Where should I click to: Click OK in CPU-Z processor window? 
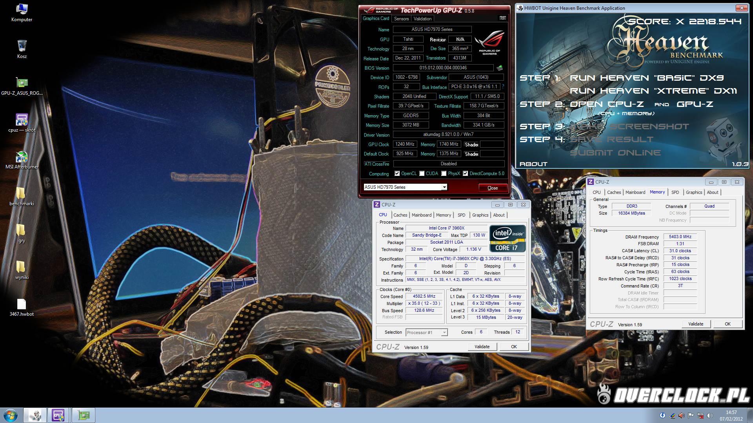(x=514, y=347)
